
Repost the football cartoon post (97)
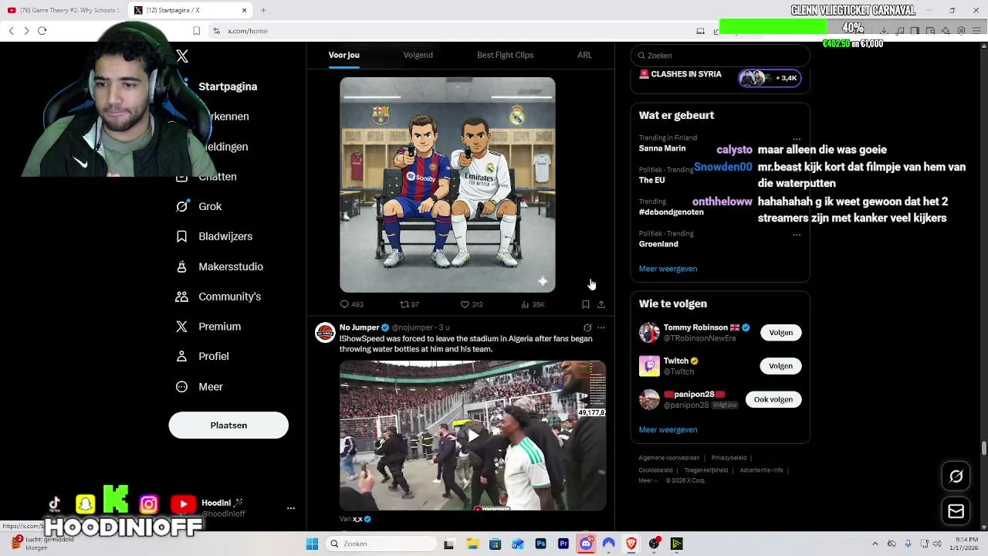pyautogui.click(x=409, y=304)
